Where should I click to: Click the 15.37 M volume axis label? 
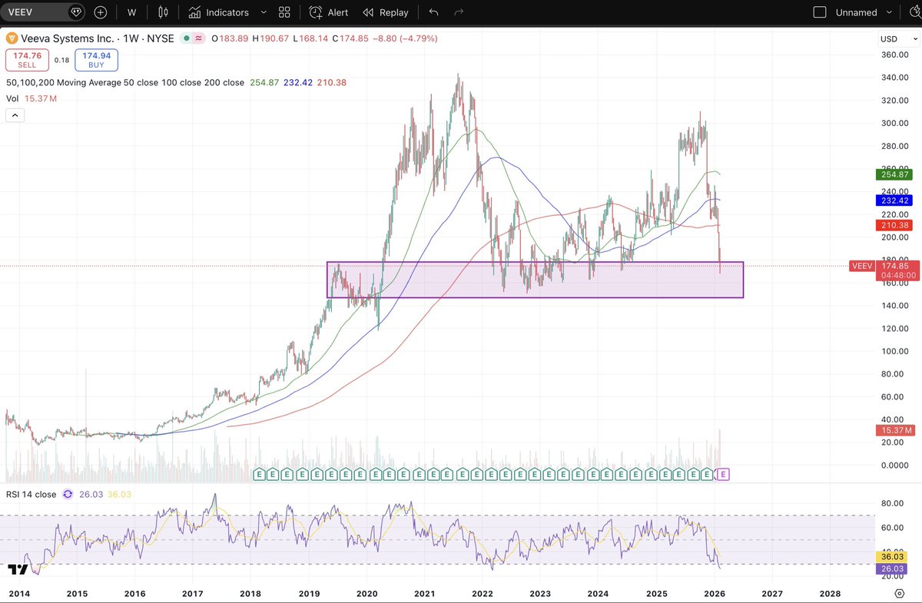(895, 430)
